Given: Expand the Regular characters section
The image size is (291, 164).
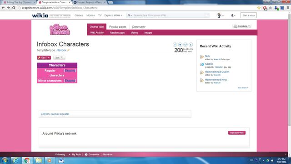Looking at the screenshot, I should (x=70, y=71).
